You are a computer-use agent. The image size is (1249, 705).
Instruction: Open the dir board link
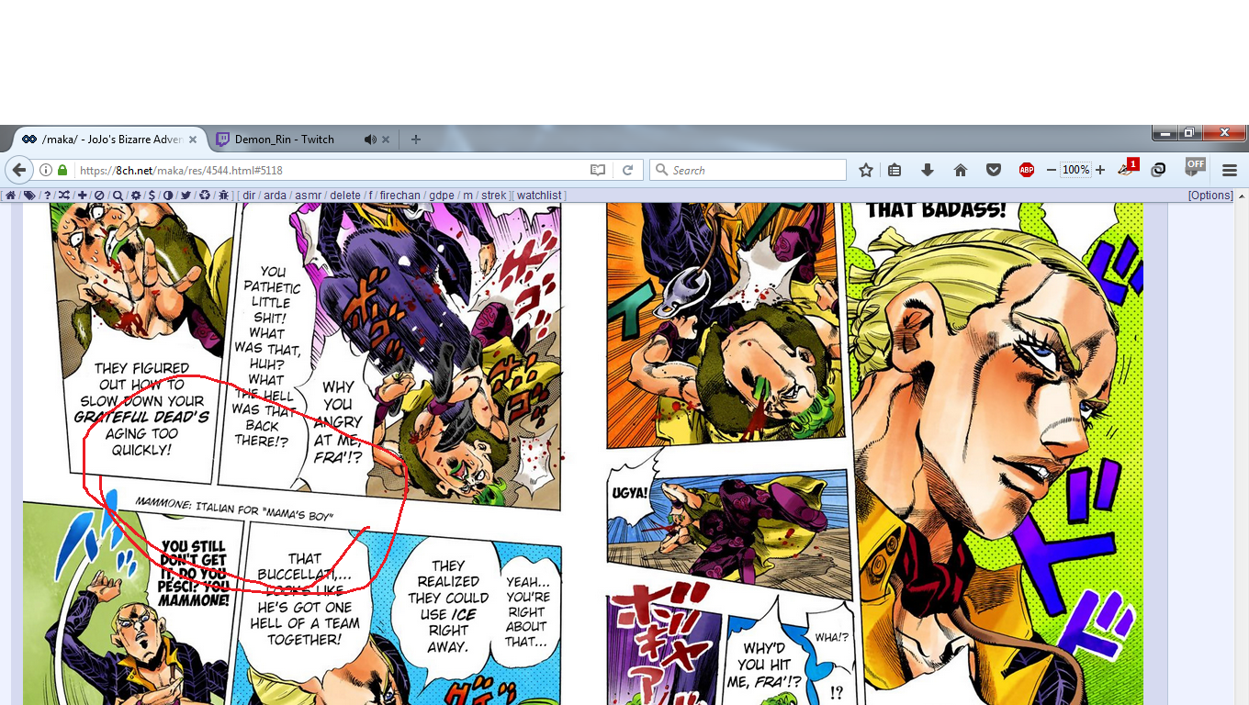click(249, 196)
